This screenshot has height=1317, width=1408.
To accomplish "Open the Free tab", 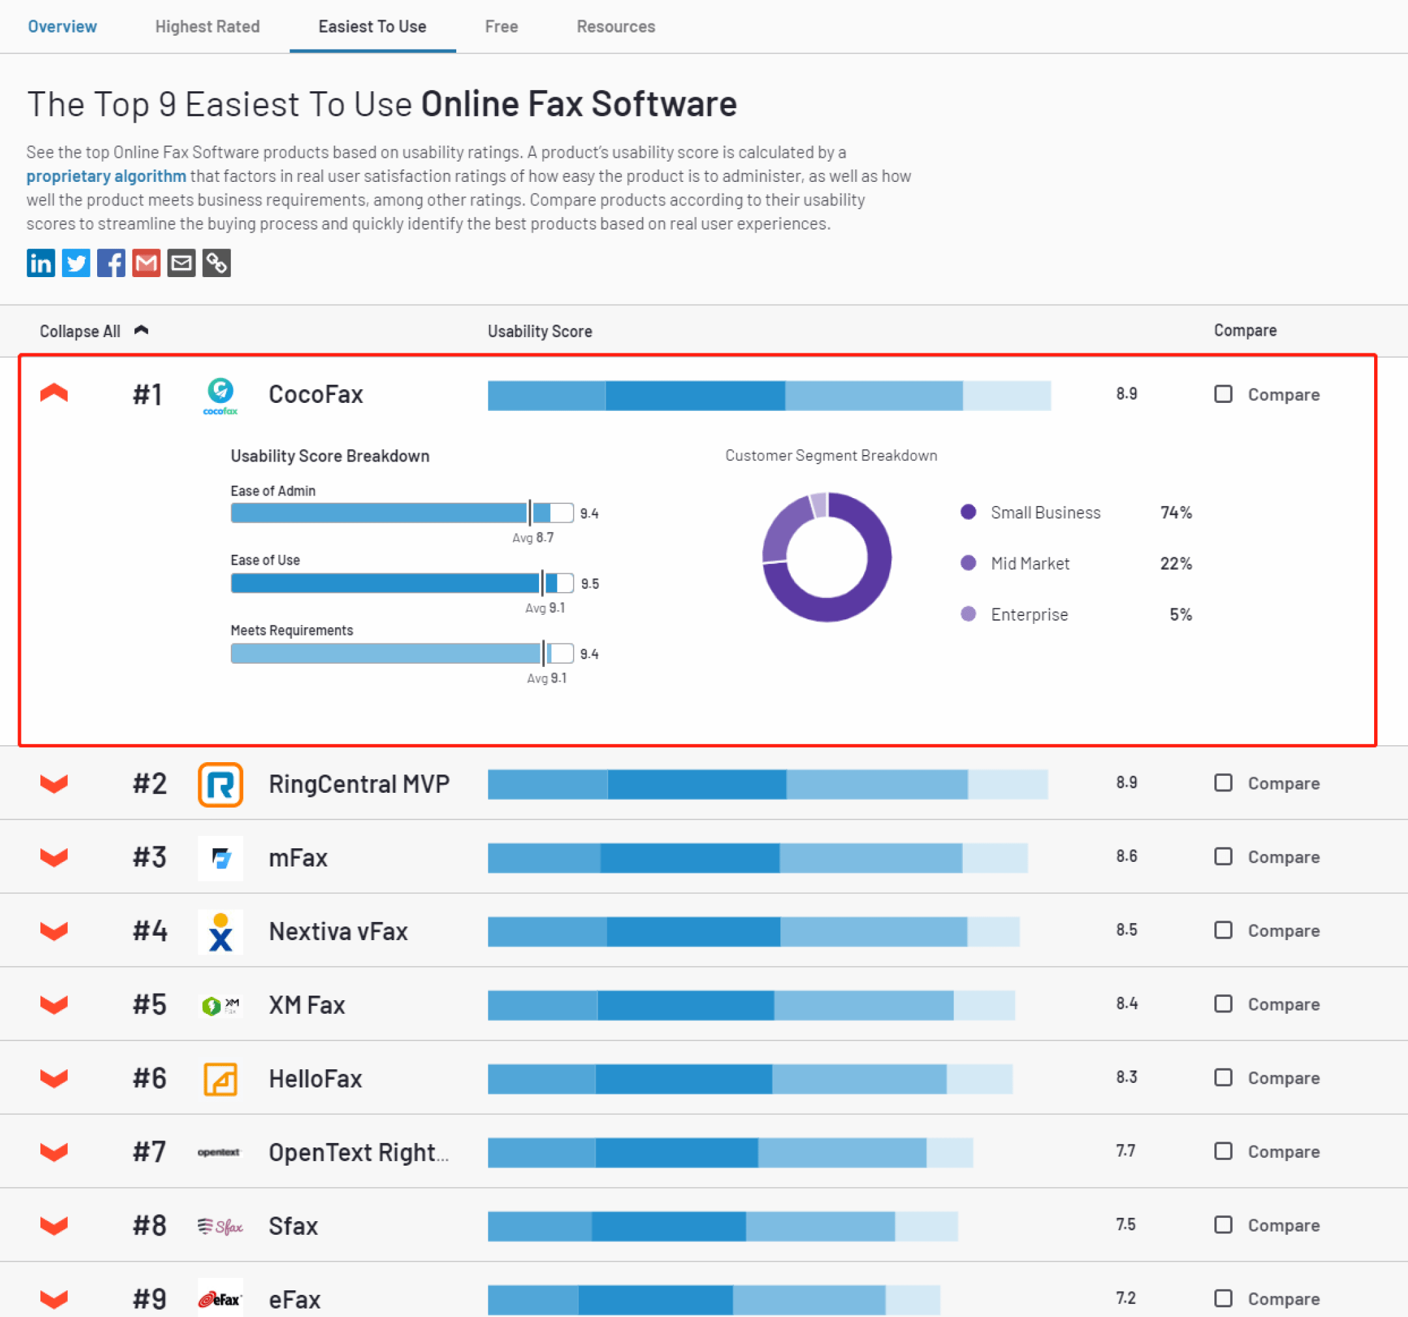I will (501, 26).
